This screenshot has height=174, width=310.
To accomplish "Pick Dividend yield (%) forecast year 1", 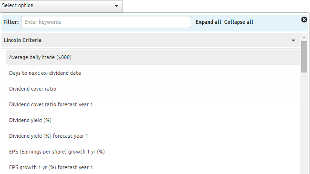I will tap(153, 136).
